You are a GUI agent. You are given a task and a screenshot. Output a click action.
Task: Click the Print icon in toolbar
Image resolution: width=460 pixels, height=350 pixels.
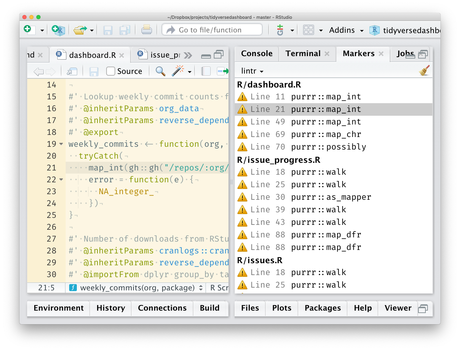(x=146, y=30)
